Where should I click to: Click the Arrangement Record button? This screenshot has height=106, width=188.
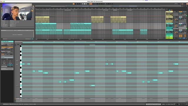coord(86,4)
